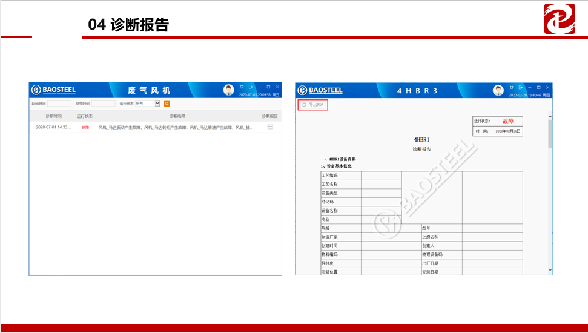588x333 pixels.
Task: Click the red logo at slide top right
Action: (x=560, y=18)
